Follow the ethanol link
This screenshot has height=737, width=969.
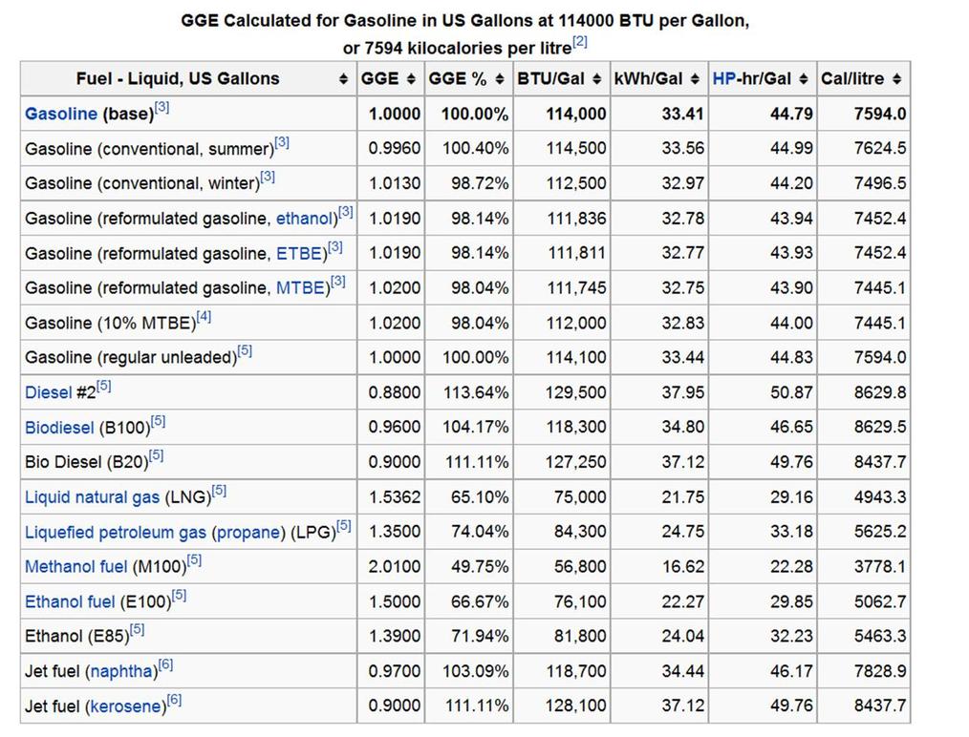point(304,220)
